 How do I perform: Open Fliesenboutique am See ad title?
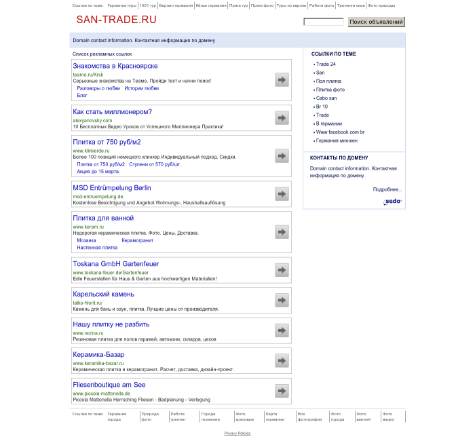[x=109, y=385]
